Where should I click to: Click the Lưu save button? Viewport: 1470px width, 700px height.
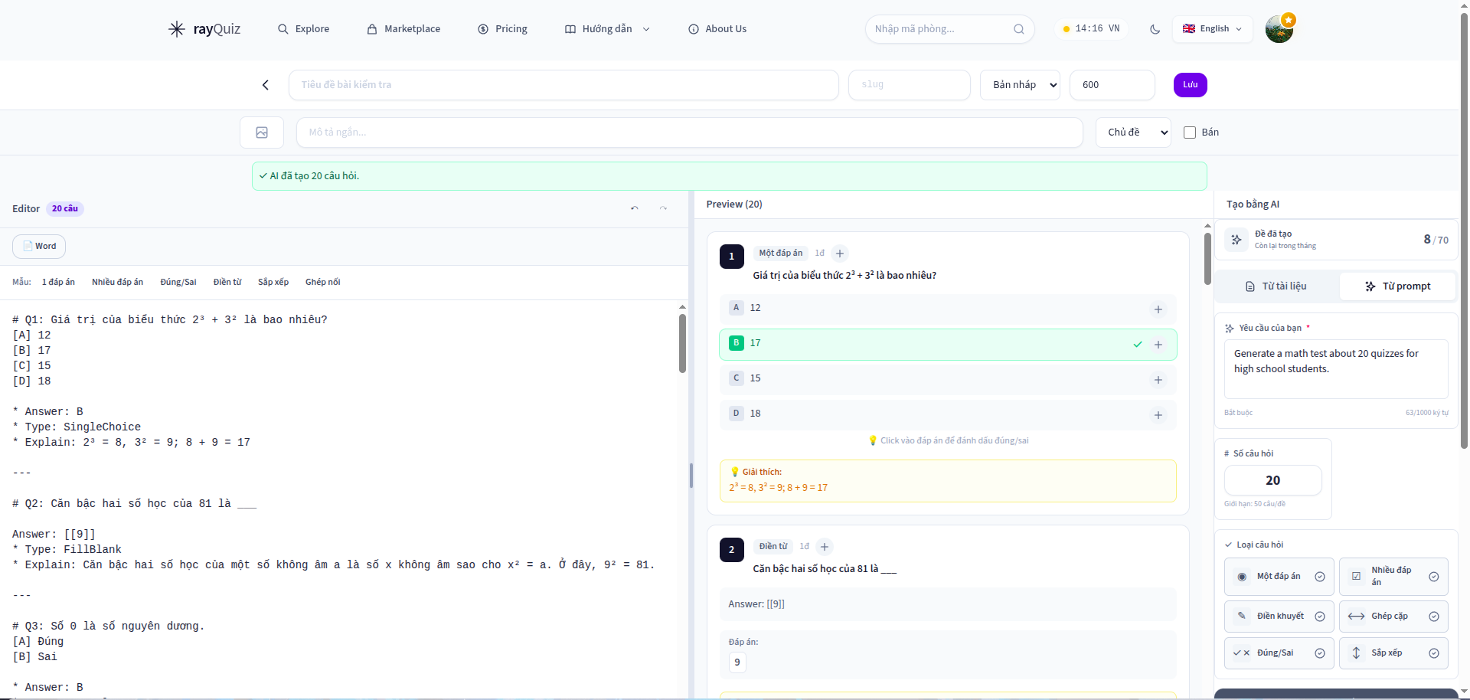[1190, 85]
